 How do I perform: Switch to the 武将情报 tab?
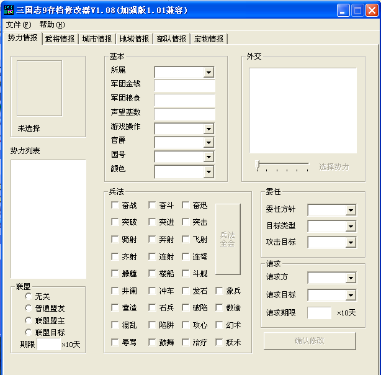60,39
